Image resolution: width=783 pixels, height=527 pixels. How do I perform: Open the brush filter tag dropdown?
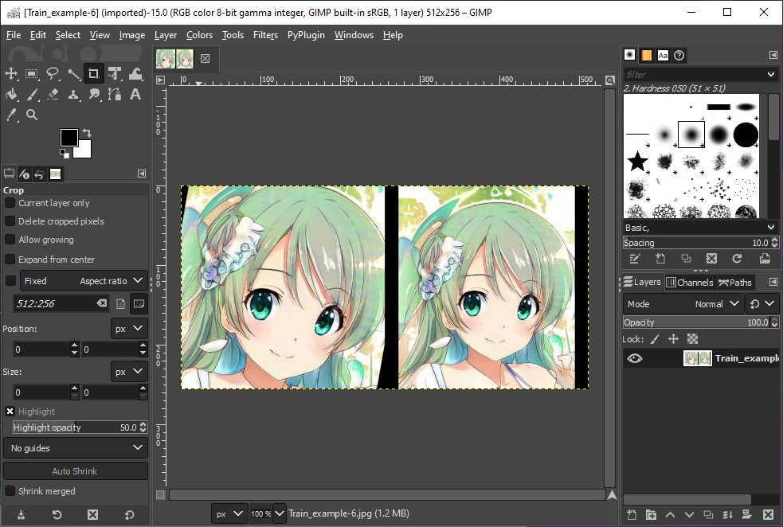coord(771,74)
